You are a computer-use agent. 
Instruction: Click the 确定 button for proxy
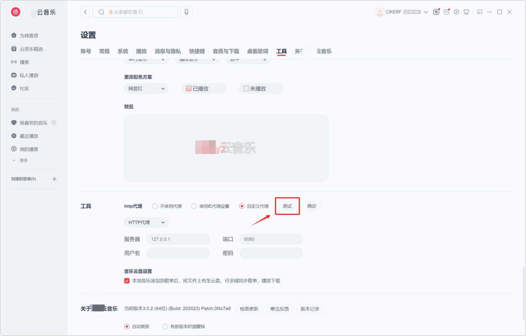tap(312, 206)
